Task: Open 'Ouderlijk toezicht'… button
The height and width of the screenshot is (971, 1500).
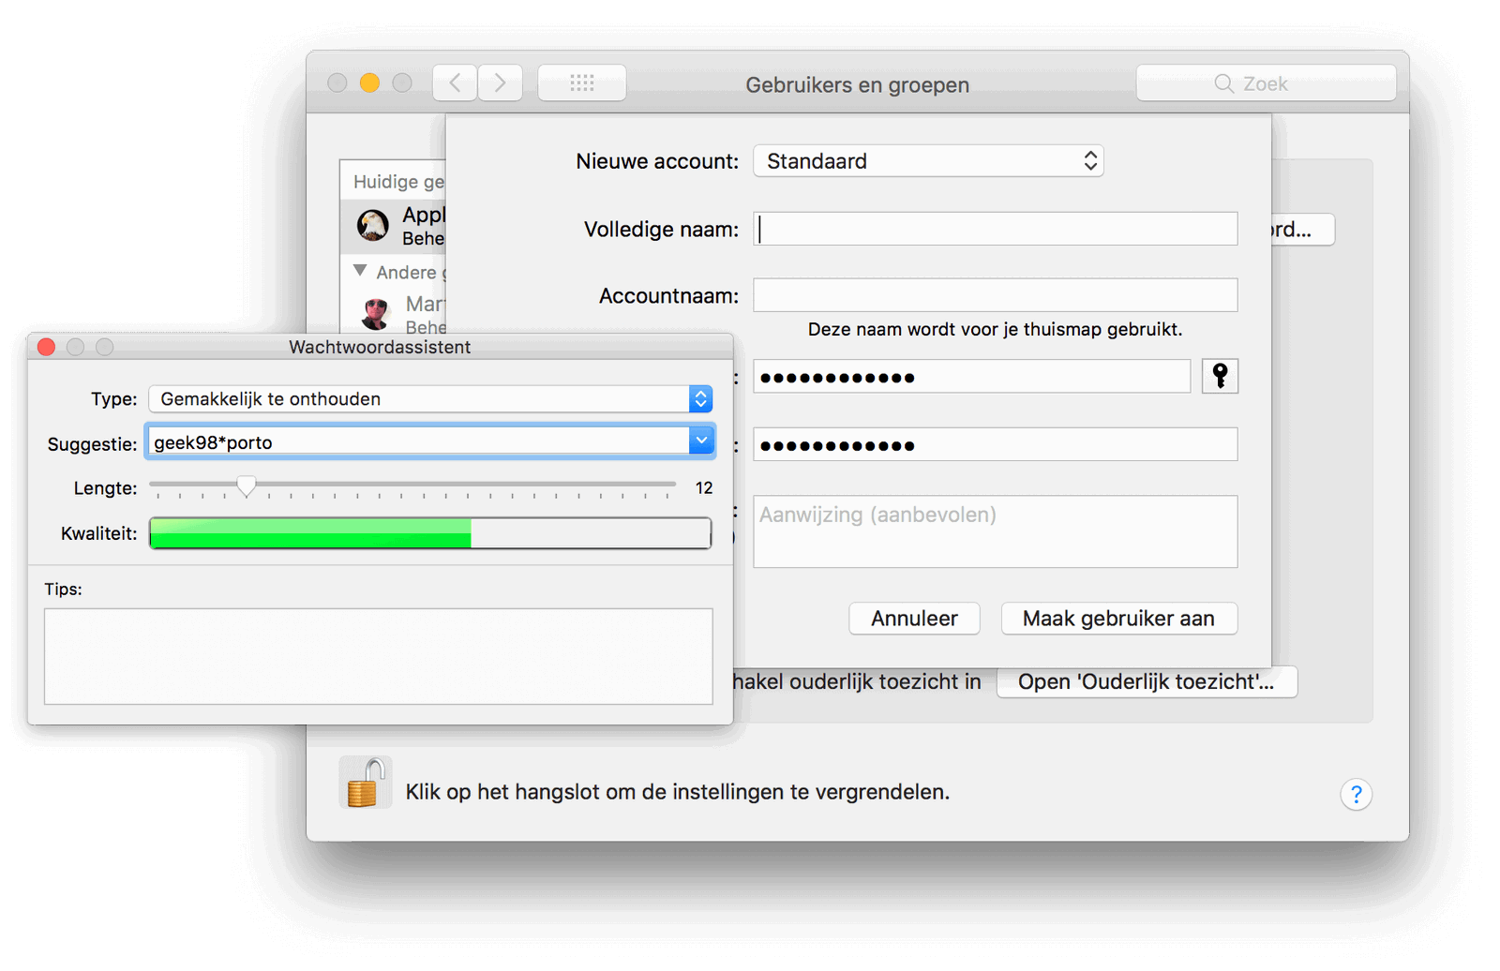Action: coord(1147,681)
